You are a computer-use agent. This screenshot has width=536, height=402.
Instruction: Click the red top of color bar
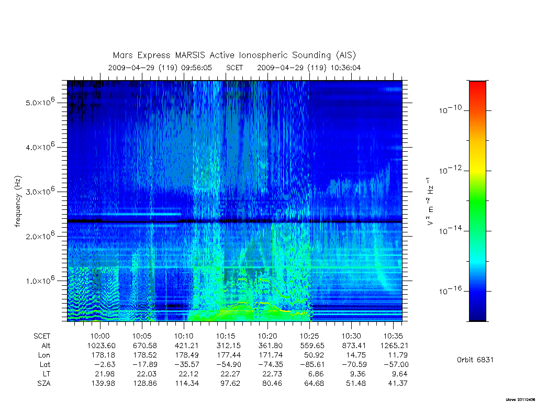[477, 90]
